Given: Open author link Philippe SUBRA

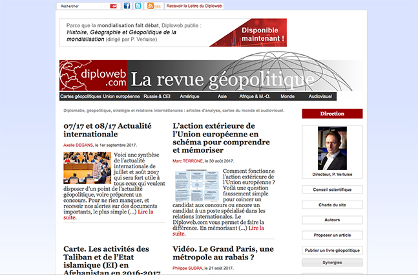Looking at the screenshot, I should 187,268.
